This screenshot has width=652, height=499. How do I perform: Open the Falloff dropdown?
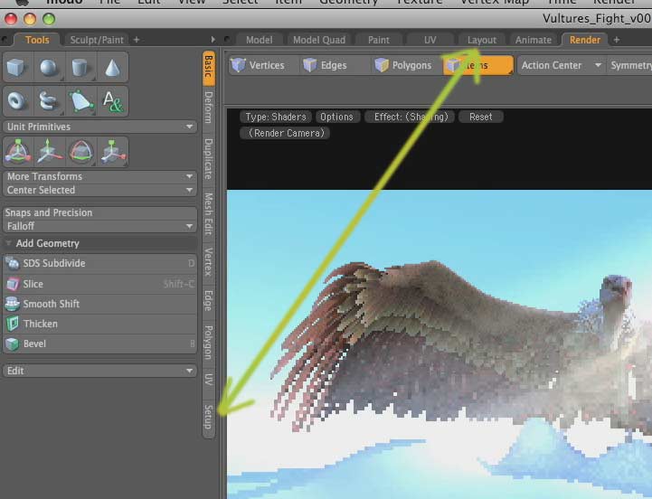point(99,226)
